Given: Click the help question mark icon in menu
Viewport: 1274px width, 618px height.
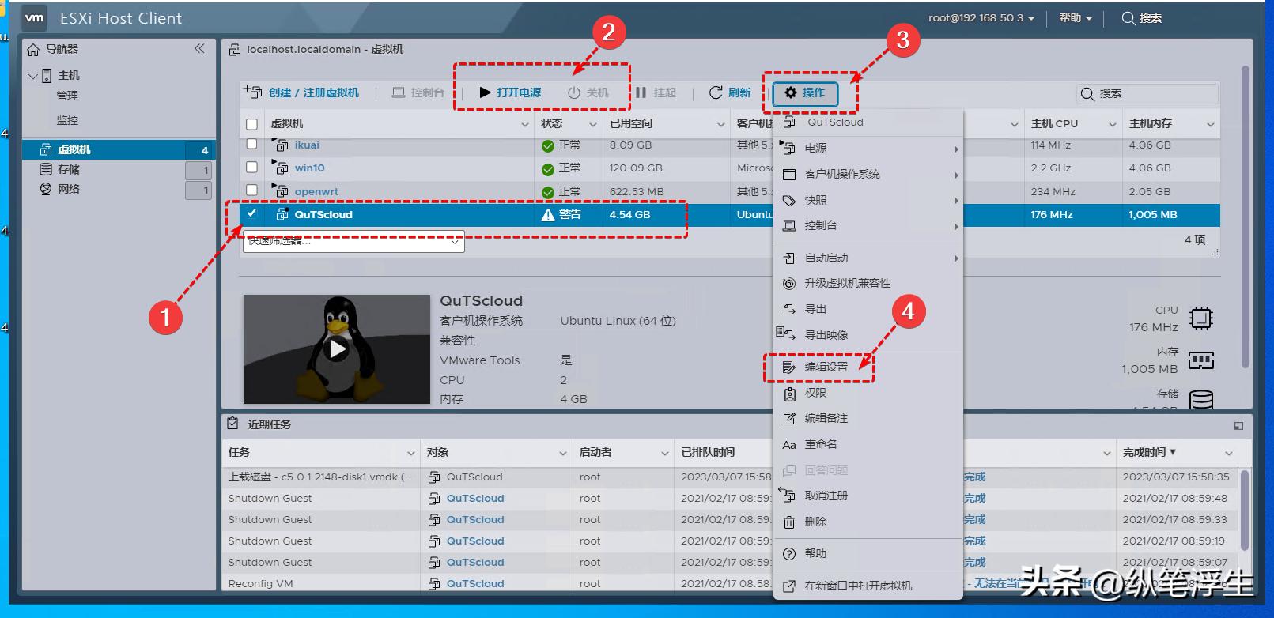Looking at the screenshot, I should [x=788, y=554].
